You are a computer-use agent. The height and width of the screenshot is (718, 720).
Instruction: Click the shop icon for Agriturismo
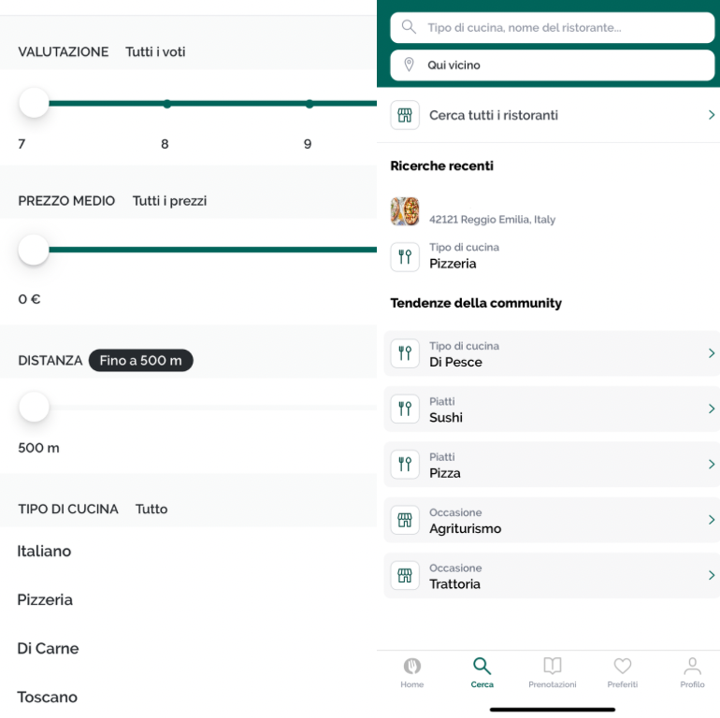tap(405, 520)
